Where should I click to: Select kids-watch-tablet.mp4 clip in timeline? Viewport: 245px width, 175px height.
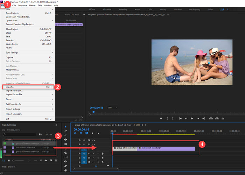pos(166,148)
